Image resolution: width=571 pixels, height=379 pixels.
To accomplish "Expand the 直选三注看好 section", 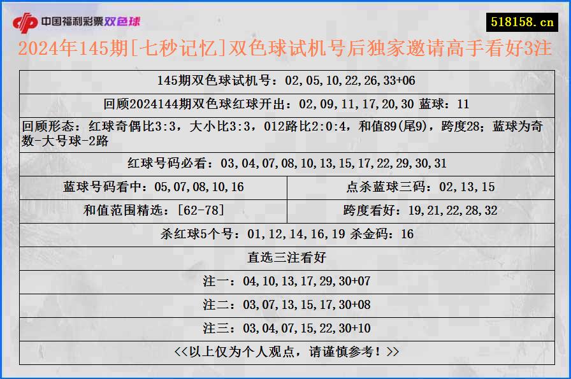I will click(285, 258).
